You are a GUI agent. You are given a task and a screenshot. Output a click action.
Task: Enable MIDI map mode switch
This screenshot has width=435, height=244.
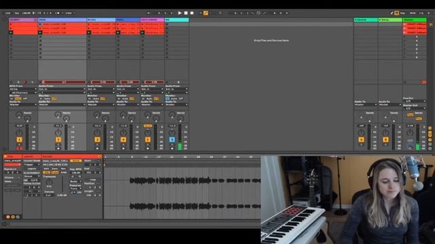point(413,13)
